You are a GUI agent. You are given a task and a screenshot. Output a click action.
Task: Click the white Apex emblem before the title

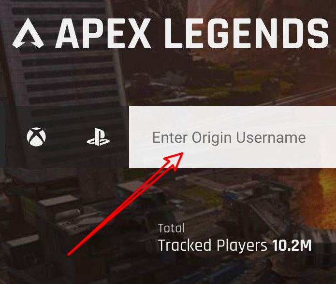point(28,33)
